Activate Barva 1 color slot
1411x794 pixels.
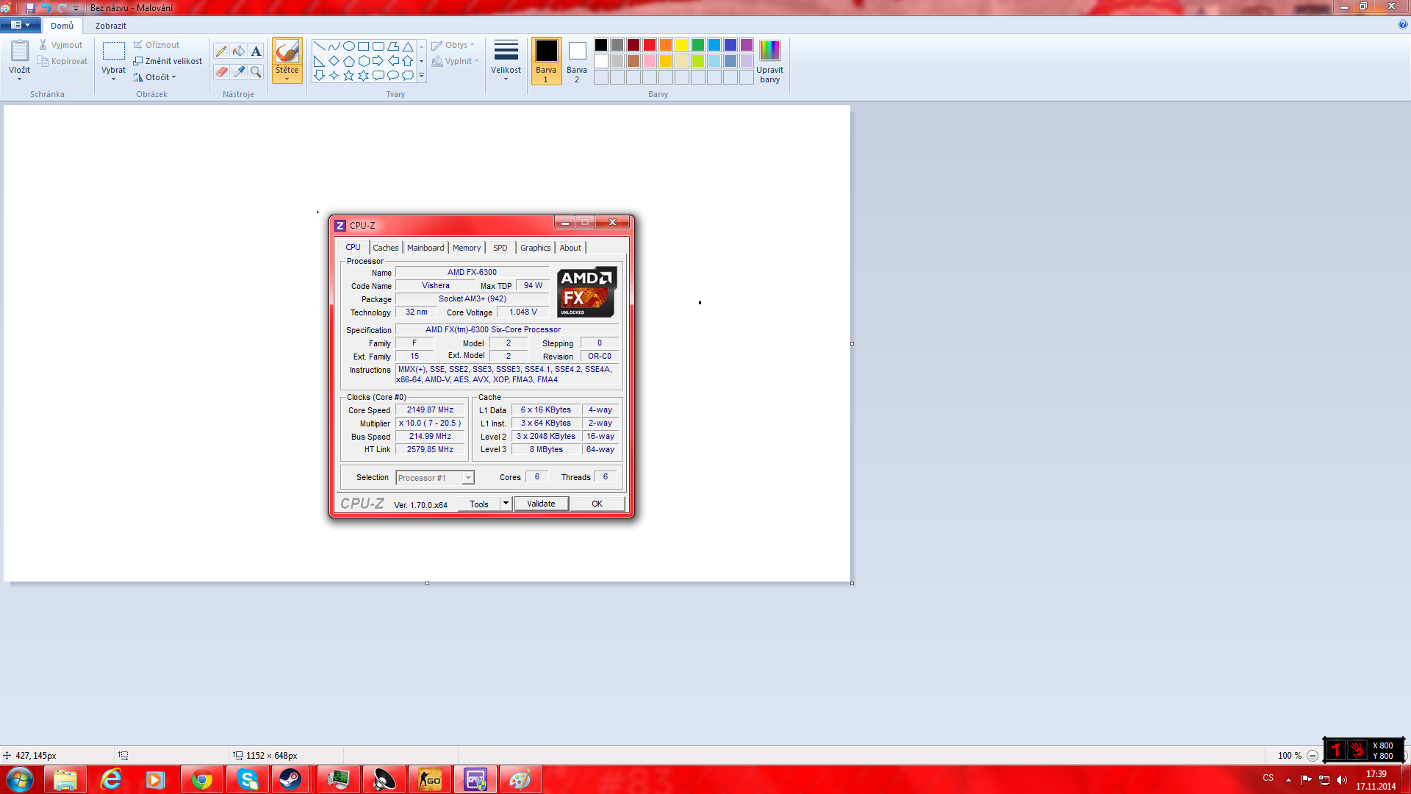click(x=546, y=61)
